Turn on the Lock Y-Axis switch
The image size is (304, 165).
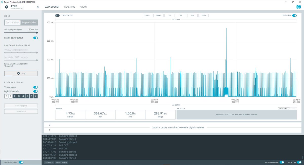(57, 15)
